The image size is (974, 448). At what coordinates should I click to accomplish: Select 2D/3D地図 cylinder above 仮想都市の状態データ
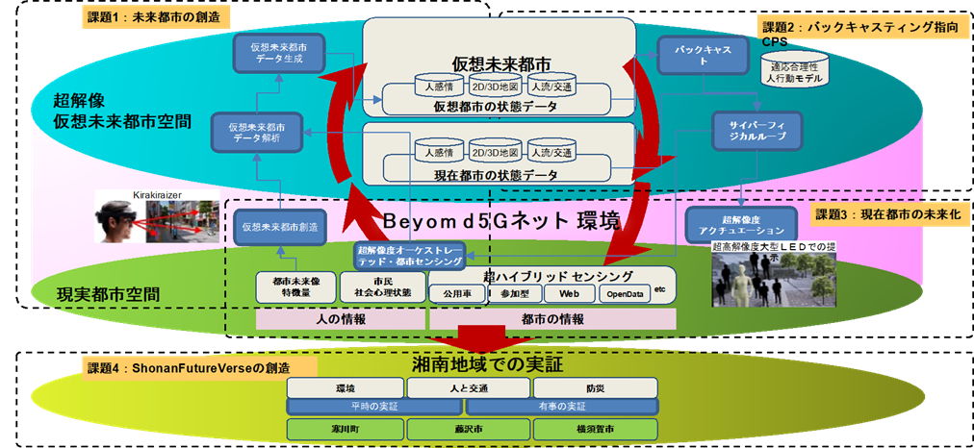pos(494,87)
